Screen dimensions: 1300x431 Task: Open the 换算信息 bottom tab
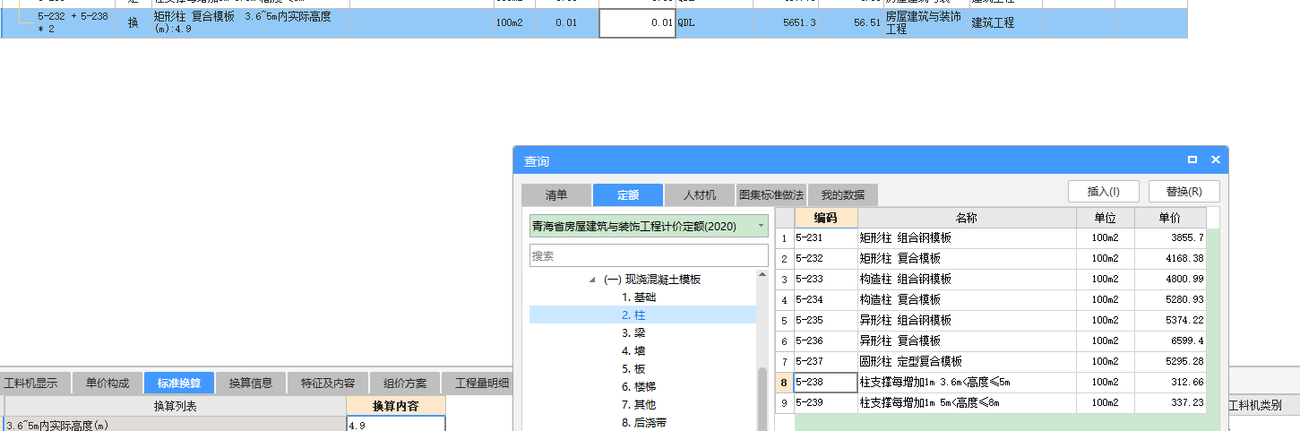pyautogui.click(x=251, y=383)
